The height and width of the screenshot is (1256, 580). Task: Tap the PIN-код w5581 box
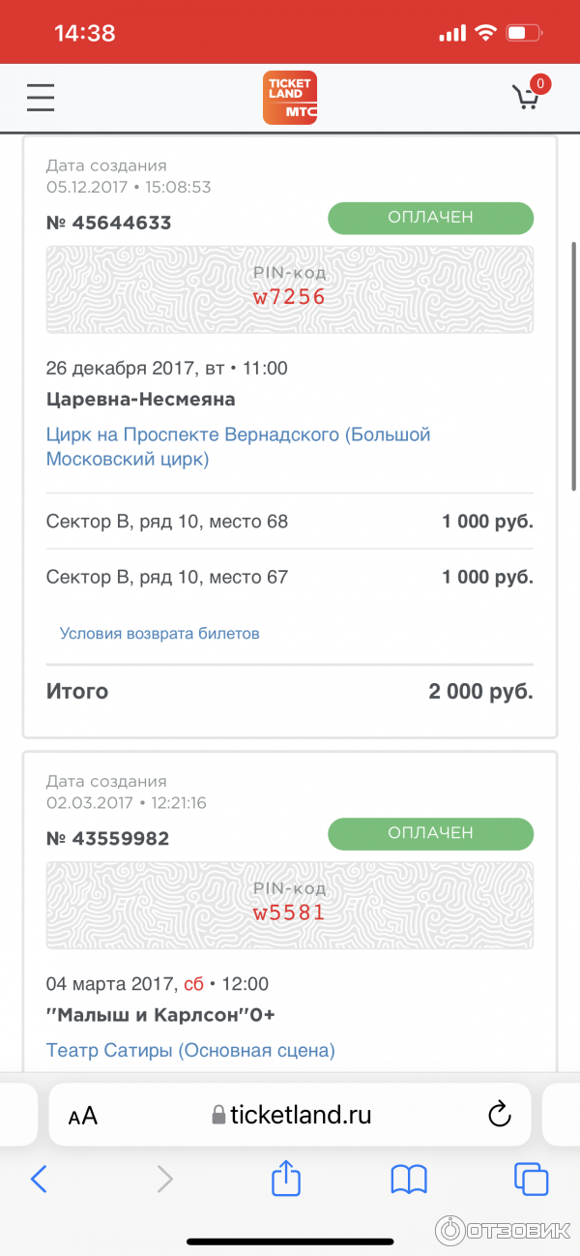(290, 905)
